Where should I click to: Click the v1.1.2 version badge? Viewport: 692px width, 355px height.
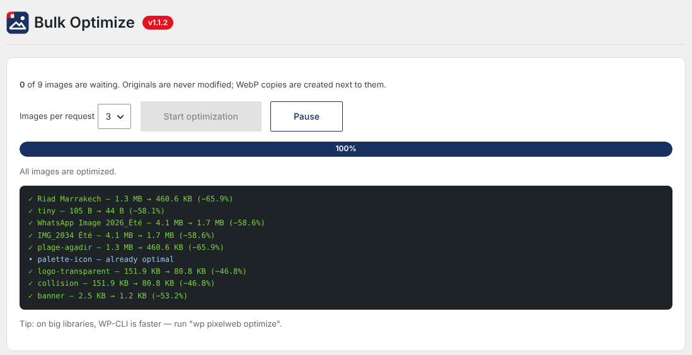(x=158, y=23)
